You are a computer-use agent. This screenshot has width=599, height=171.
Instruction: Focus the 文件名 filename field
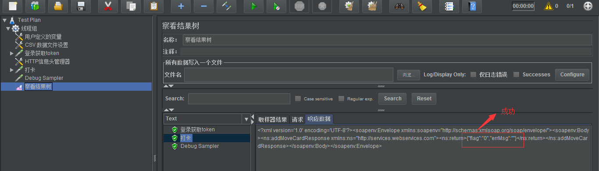pyautogui.click(x=289, y=75)
